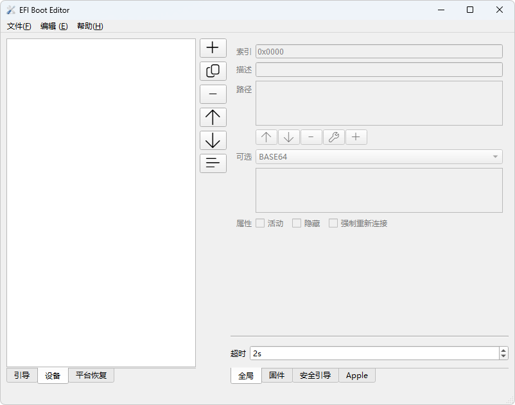Viewport: 515px width, 405px height.
Task: Increase the timeout with the spinner up arrow
Action: (503, 351)
